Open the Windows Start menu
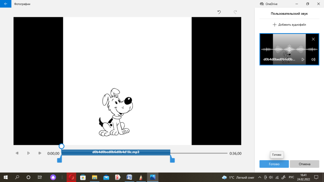324x182 pixels. point(6,177)
